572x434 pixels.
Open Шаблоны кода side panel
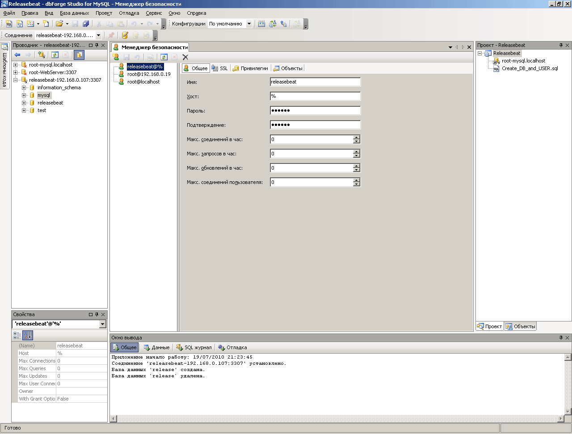pos(5,65)
